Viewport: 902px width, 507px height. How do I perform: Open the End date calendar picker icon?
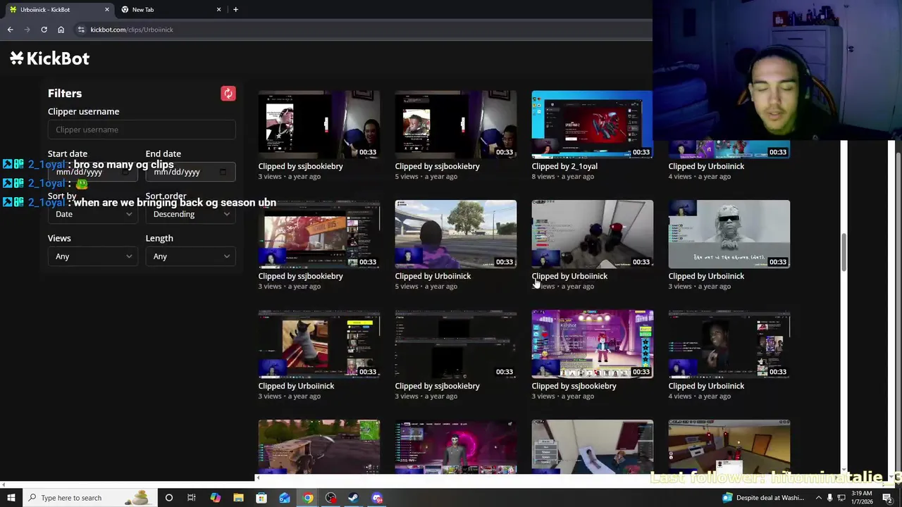point(223,172)
